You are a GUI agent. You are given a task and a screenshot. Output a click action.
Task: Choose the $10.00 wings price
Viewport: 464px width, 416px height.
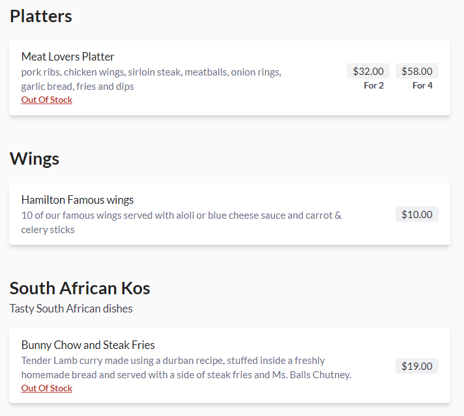(x=417, y=214)
